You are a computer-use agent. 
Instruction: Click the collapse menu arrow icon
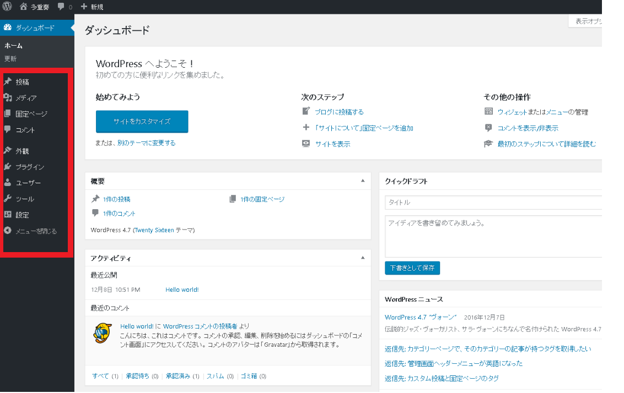(8, 231)
